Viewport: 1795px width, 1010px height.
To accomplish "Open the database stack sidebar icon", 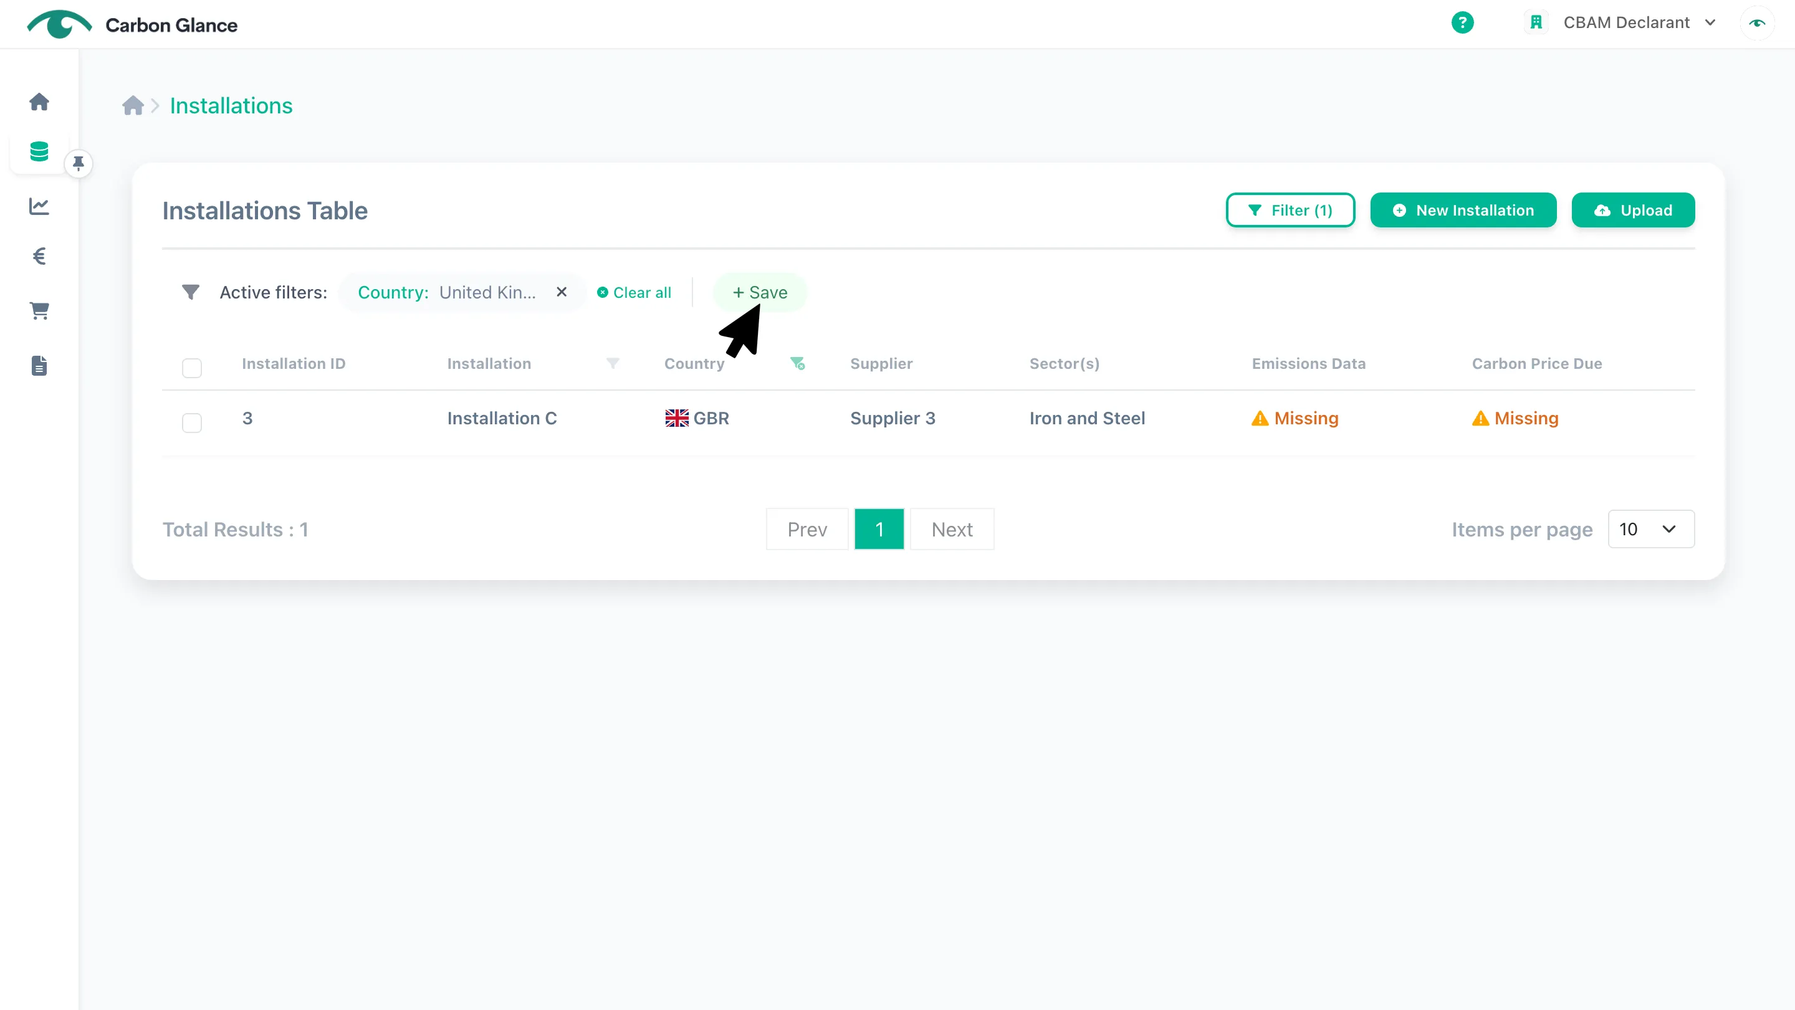I will (39, 151).
